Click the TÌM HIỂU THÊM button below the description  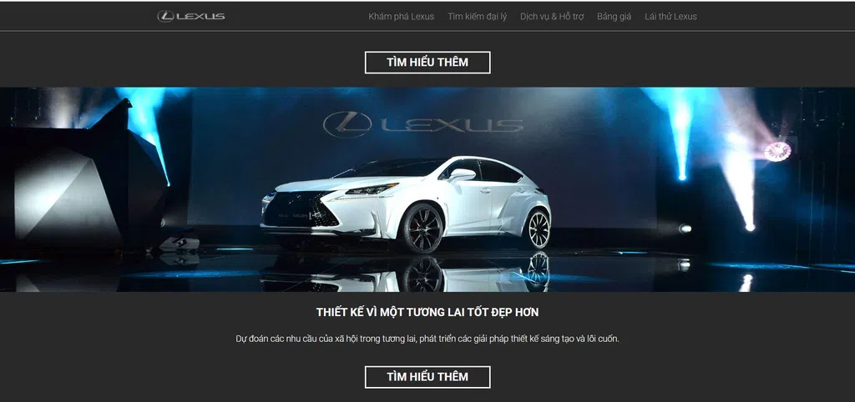427,377
